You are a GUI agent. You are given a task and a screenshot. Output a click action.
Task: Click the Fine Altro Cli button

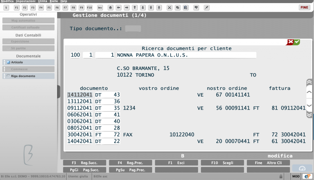click(268, 163)
